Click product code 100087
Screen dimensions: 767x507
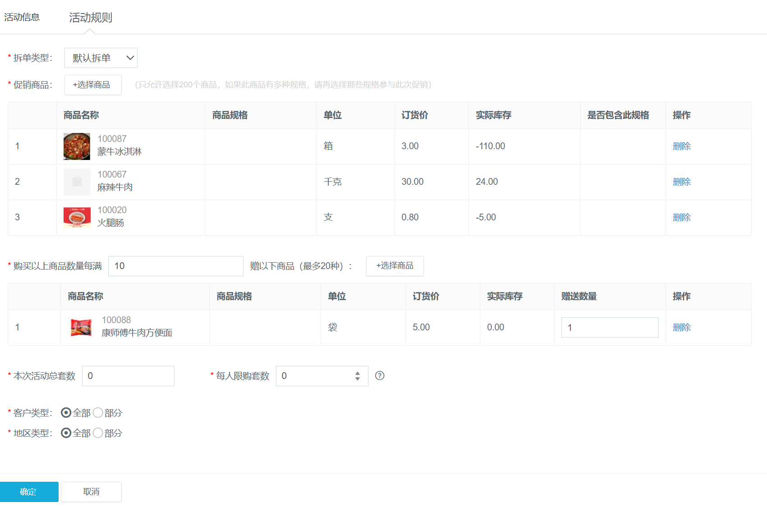(112, 139)
